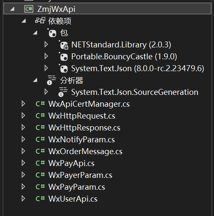
Task: Click the System.Text.Json package icon
Action: [x=63, y=69]
